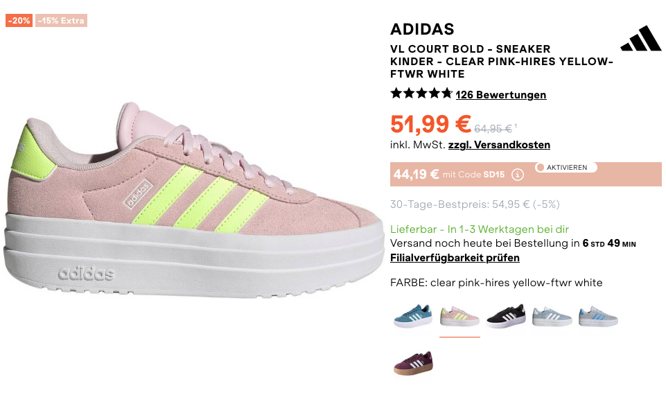Open the 126 Bewertungen reviews link

pyautogui.click(x=501, y=95)
